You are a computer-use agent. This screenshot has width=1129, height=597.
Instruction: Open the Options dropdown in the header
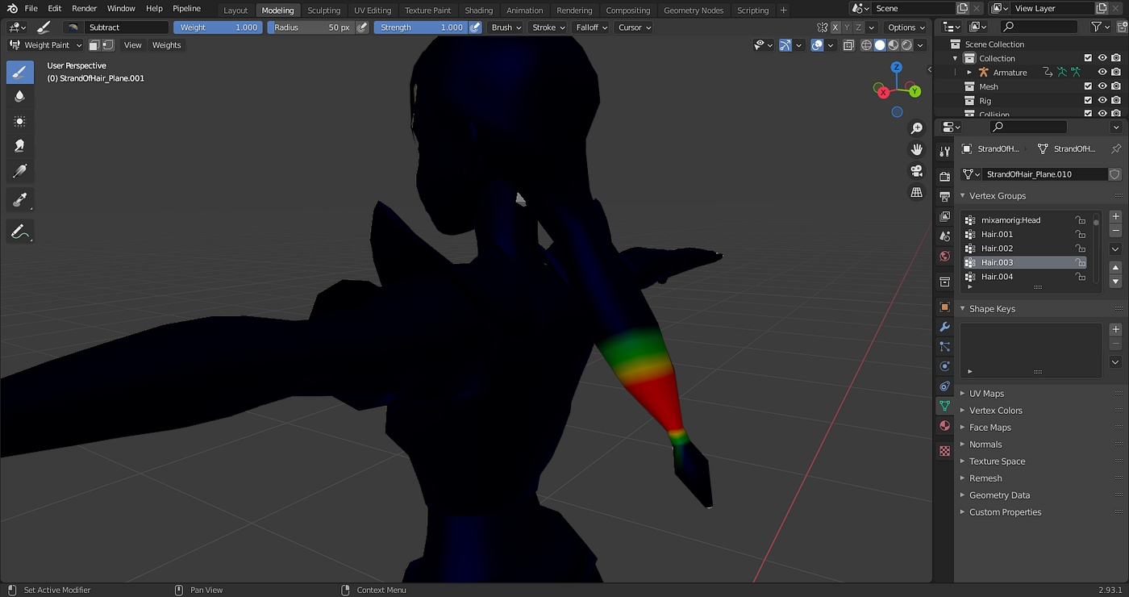click(905, 27)
